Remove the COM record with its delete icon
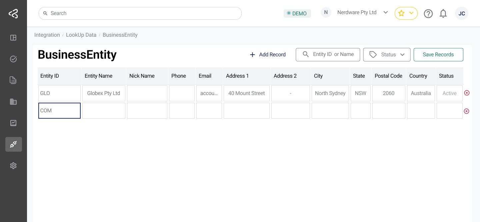 click(x=467, y=111)
